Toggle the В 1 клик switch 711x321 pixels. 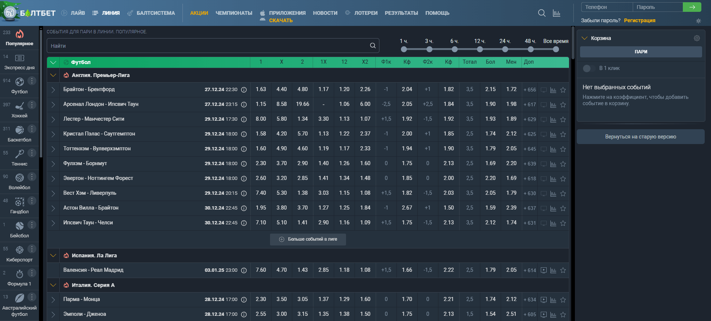click(589, 68)
